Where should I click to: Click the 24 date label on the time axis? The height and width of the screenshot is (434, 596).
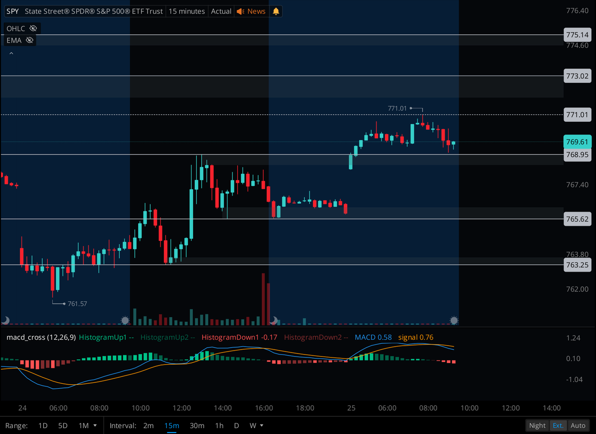click(22, 408)
